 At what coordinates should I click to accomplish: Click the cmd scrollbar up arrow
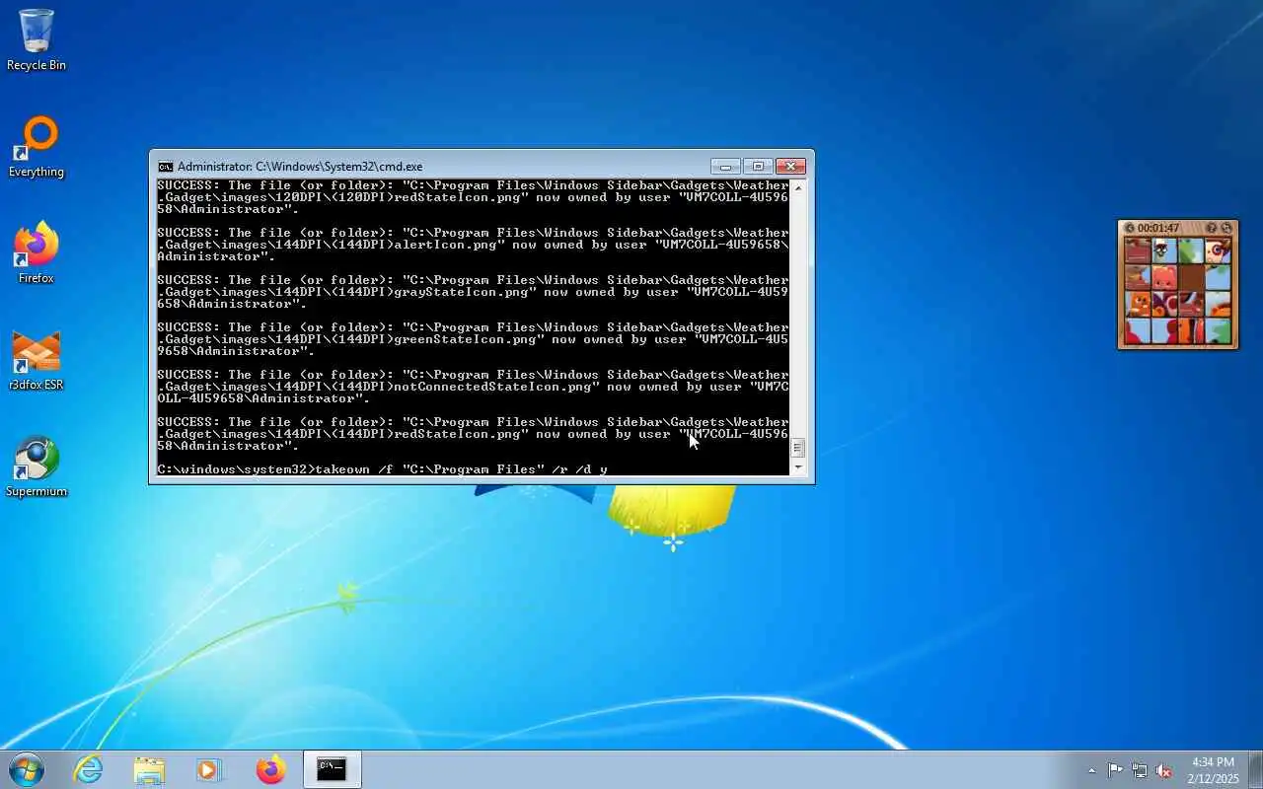click(x=798, y=186)
